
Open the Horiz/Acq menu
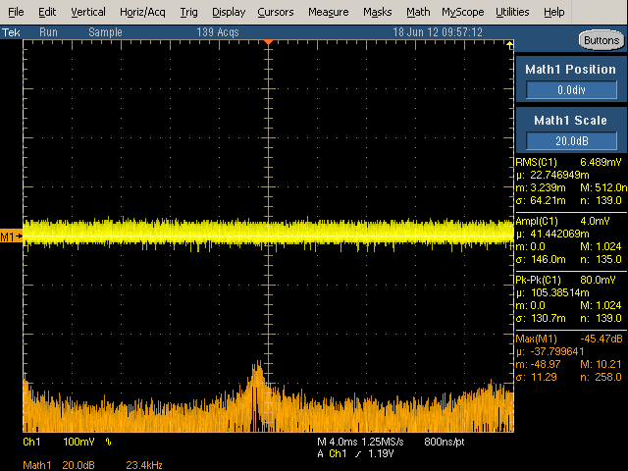[142, 12]
